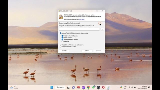Click the Execute button
Image resolution: width=160 pixels, height=90 pixels.
[x=98, y=51]
